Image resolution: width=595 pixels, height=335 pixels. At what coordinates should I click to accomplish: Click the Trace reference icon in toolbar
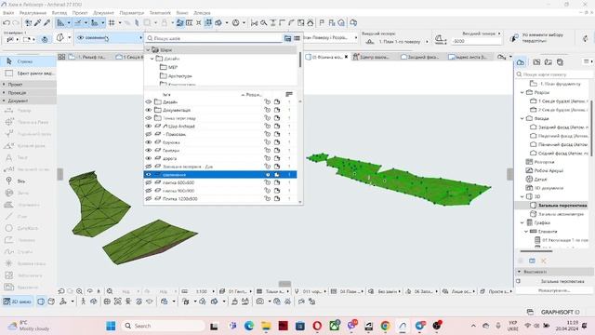point(179,22)
